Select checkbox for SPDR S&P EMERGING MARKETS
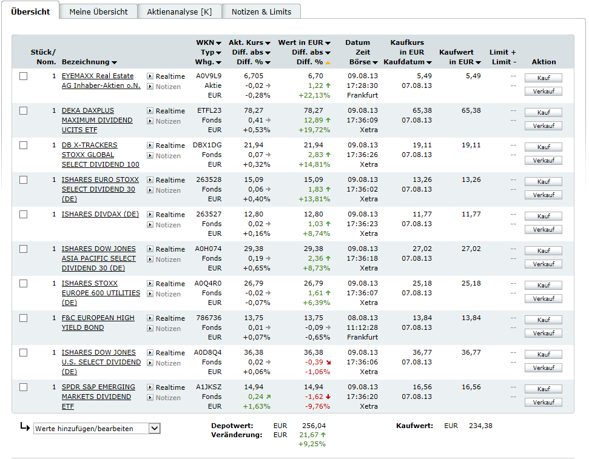The width and height of the screenshot is (589, 459). click(23, 387)
